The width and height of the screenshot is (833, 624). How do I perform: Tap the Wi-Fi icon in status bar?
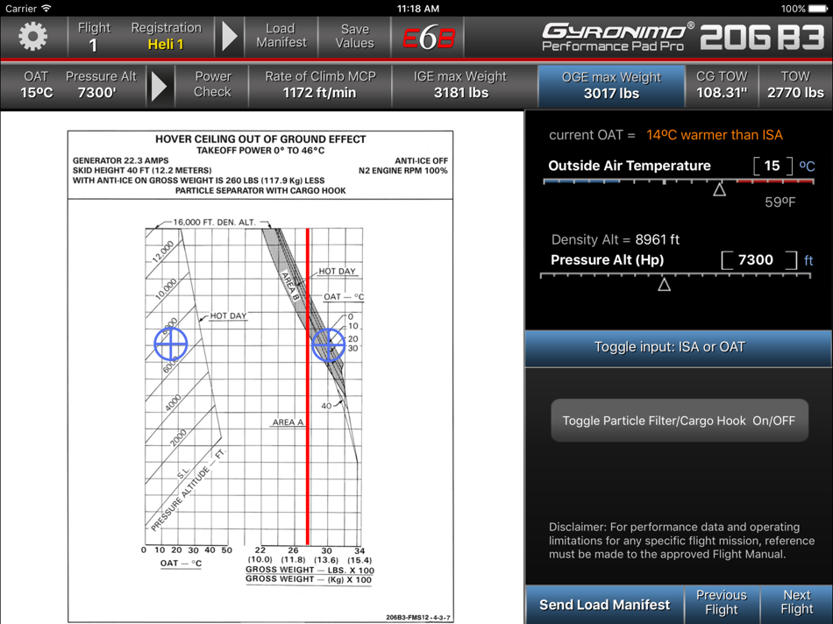click(46, 9)
